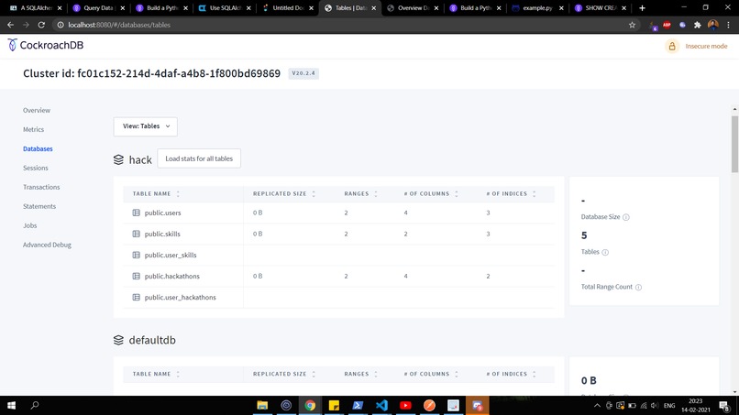Viewport: 739px width, 415px height.
Task: Open YouTube app from the taskbar
Action: click(405, 405)
